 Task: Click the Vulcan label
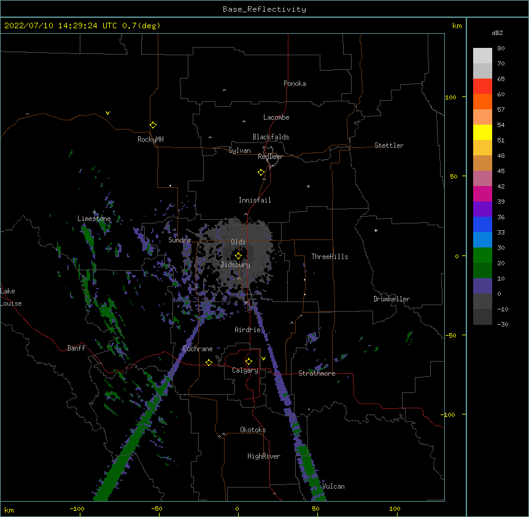(x=333, y=486)
